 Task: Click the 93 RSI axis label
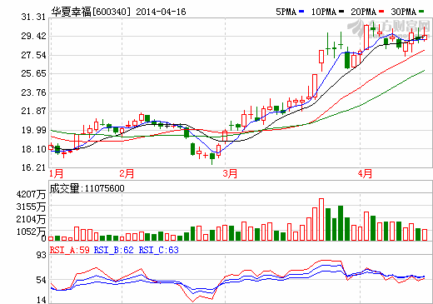(x=42, y=255)
